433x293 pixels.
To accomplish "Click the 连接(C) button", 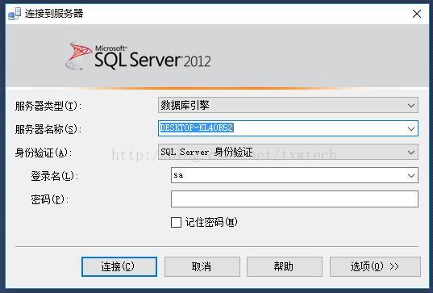I will tap(119, 266).
